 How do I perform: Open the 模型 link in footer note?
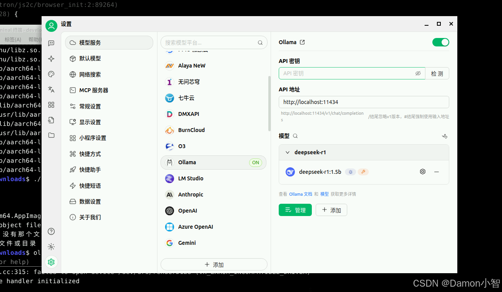point(325,194)
